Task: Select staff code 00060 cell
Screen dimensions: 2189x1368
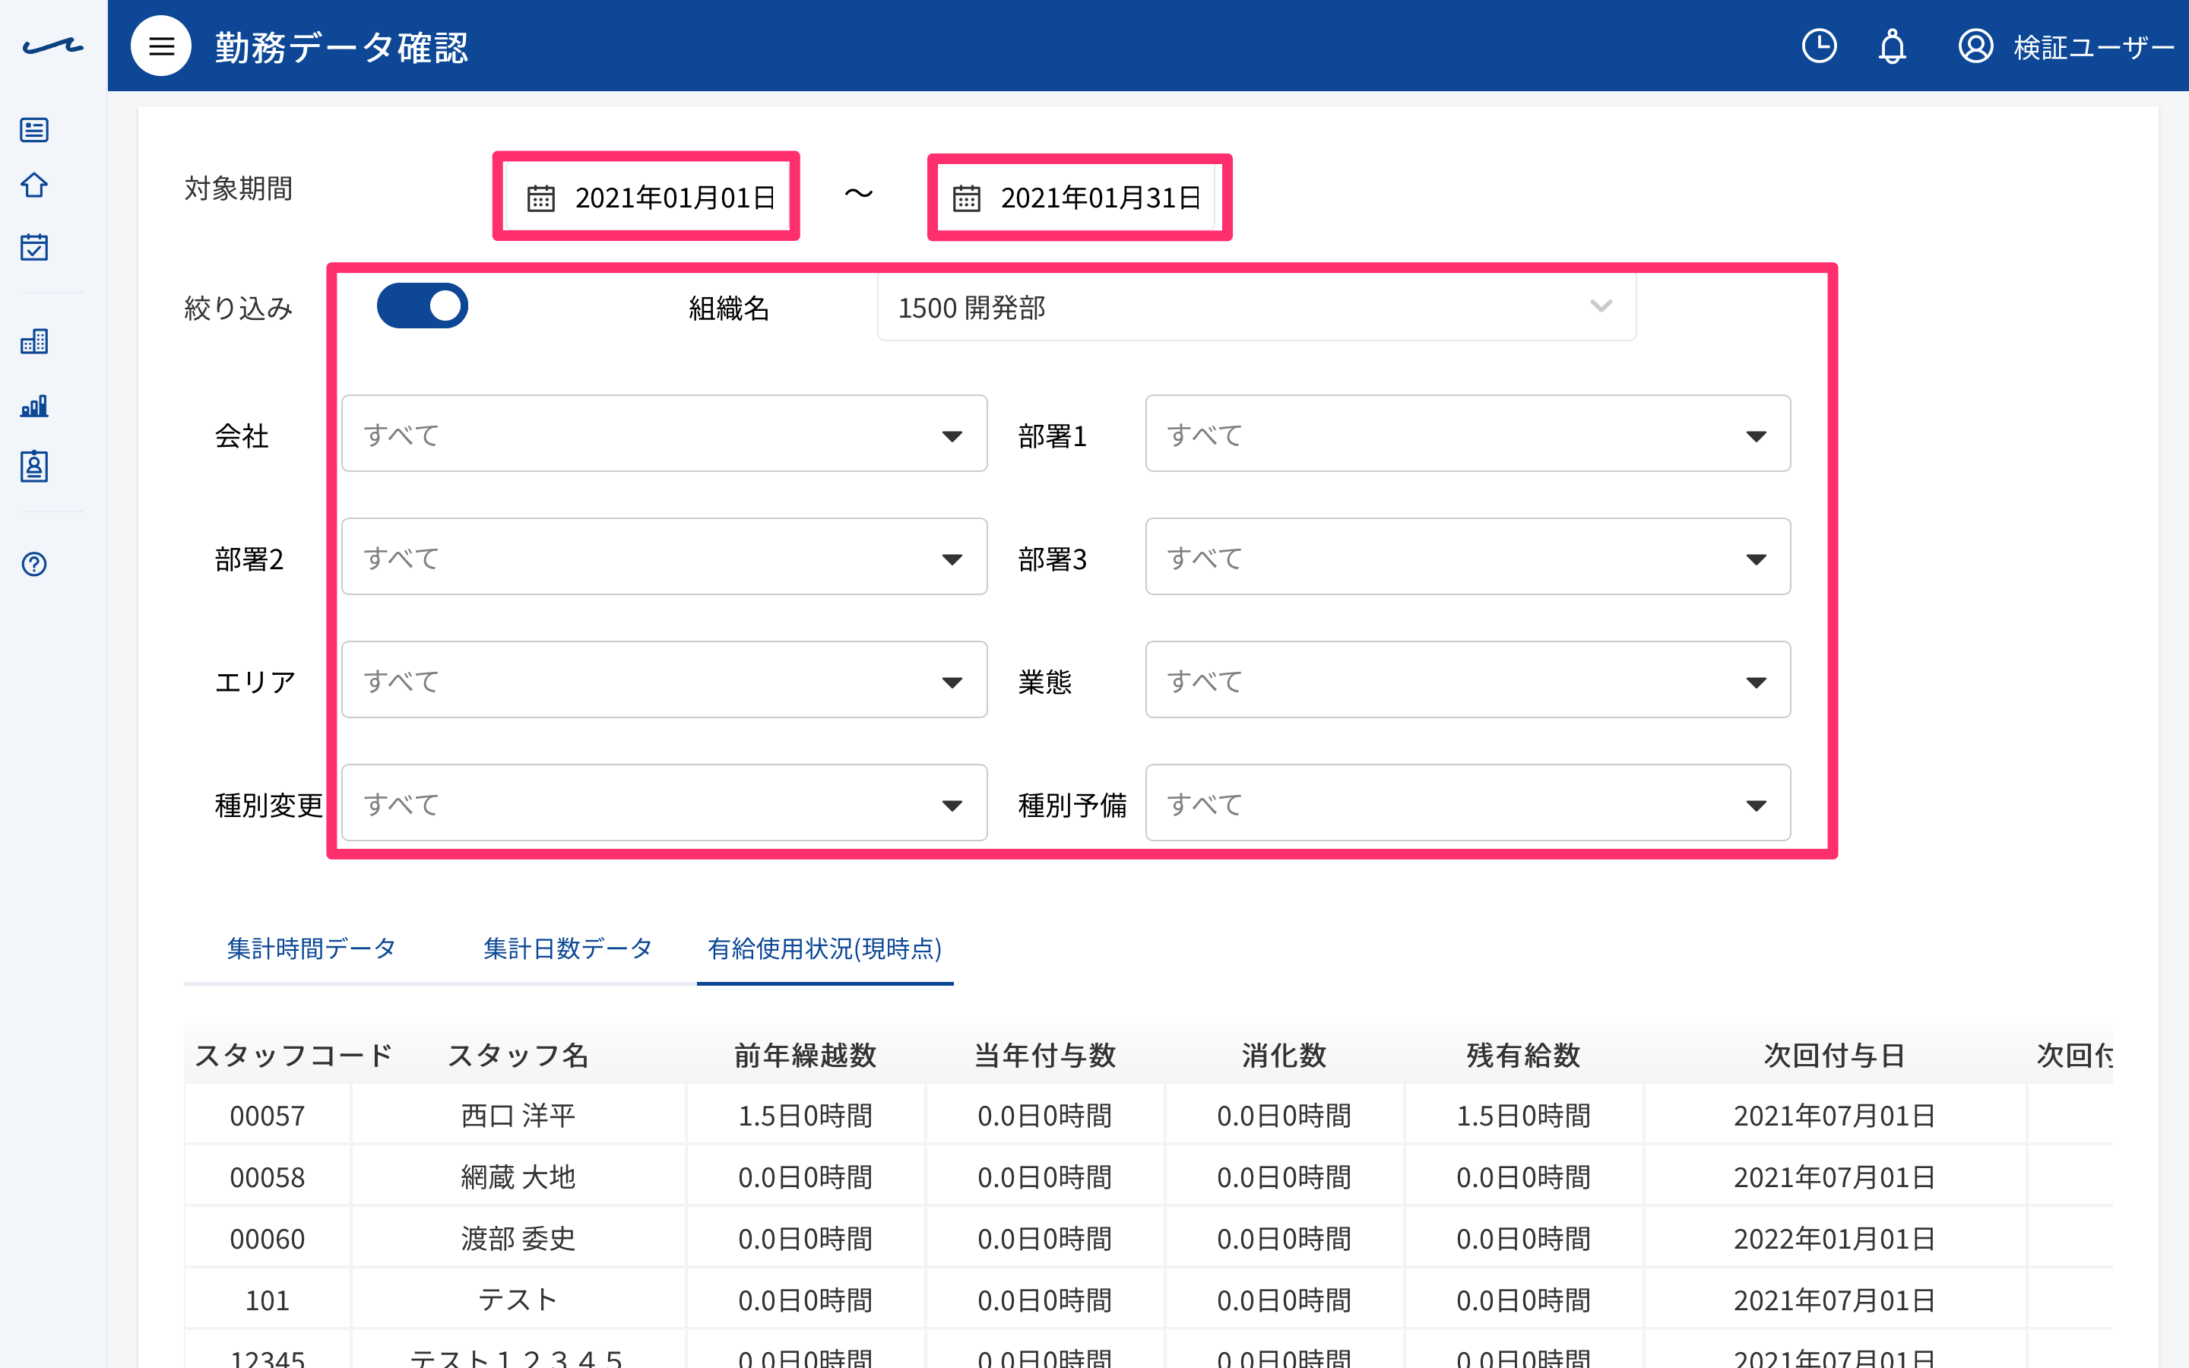Action: (x=267, y=1239)
